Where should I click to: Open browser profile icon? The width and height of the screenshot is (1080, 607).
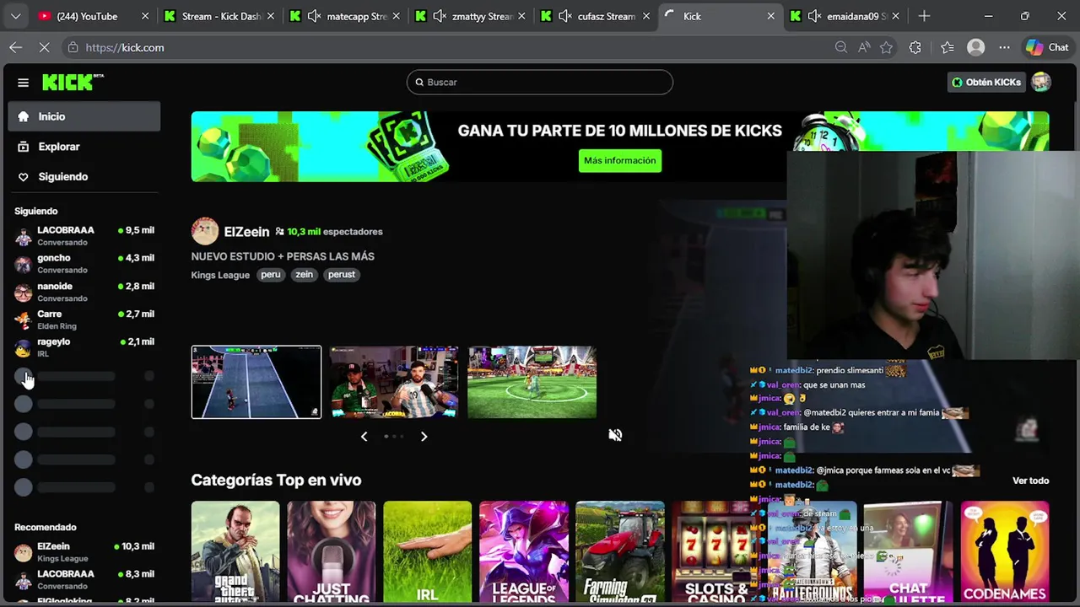pyautogui.click(x=976, y=47)
